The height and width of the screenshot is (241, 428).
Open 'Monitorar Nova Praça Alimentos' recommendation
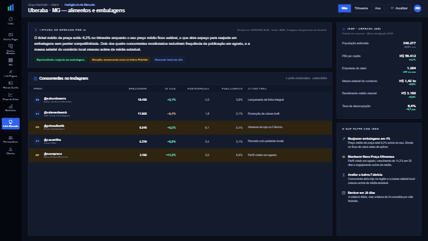pyautogui.click(x=379, y=161)
